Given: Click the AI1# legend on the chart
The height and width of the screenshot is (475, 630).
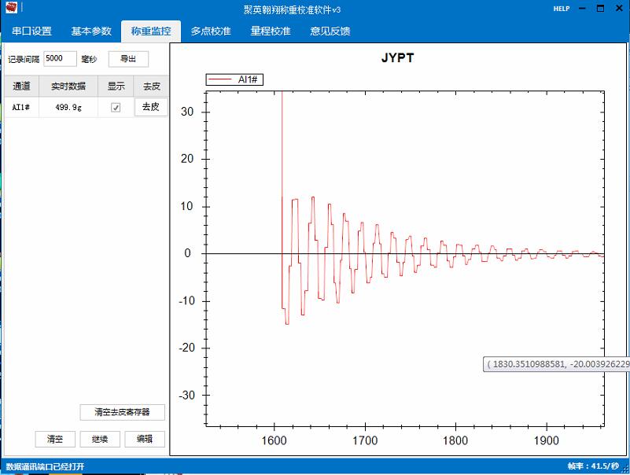Looking at the screenshot, I should [x=235, y=79].
